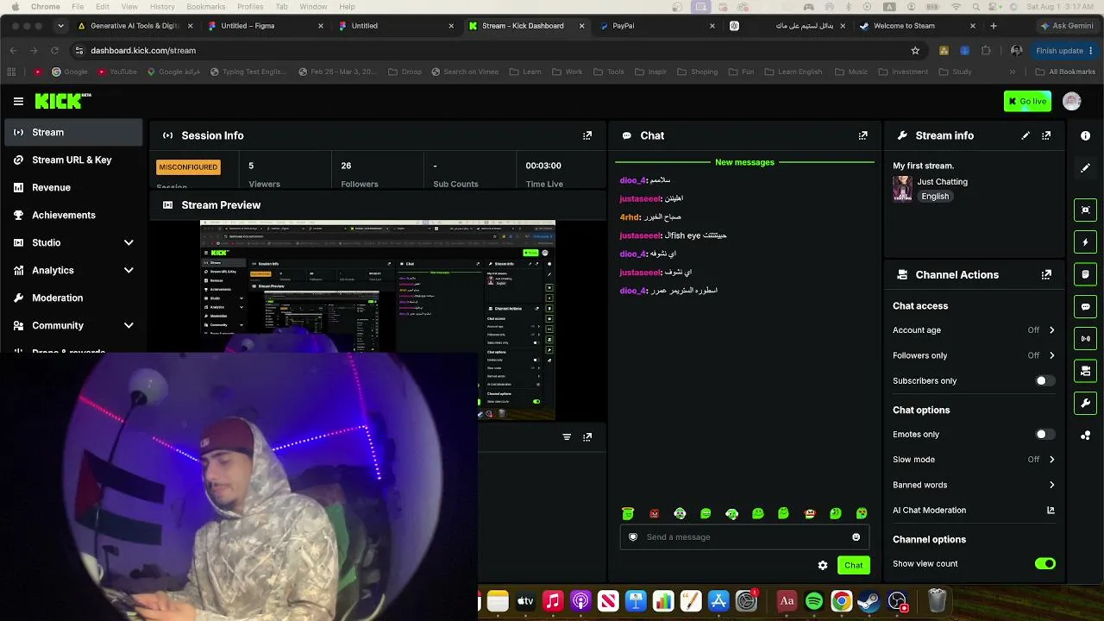The width and height of the screenshot is (1104, 621).
Task: Open the Bookmarks menu in the menu bar
Action: pyautogui.click(x=205, y=7)
